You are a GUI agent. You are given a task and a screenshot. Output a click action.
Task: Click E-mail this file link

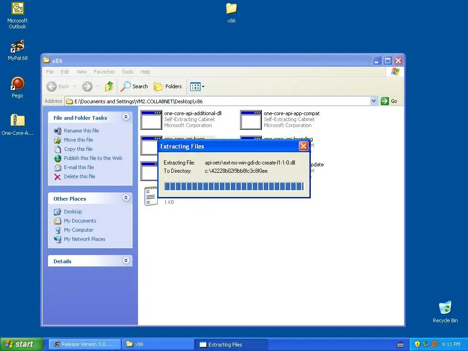click(x=79, y=167)
